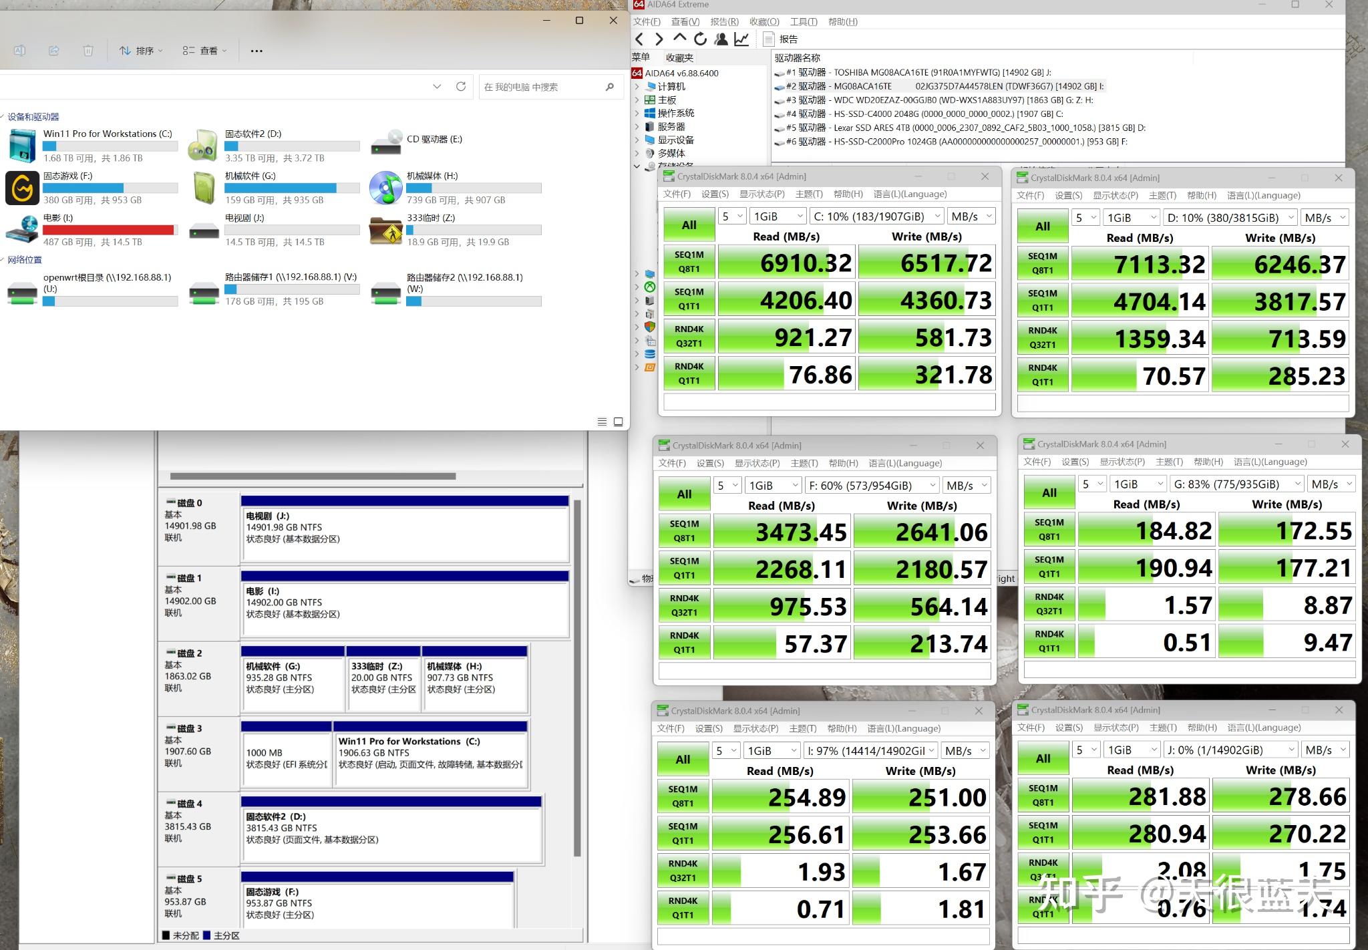Open Explorer more options ellipsis menu
Image resolution: width=1368 pixels, height=950 pixels.
[x=256, y=51]
